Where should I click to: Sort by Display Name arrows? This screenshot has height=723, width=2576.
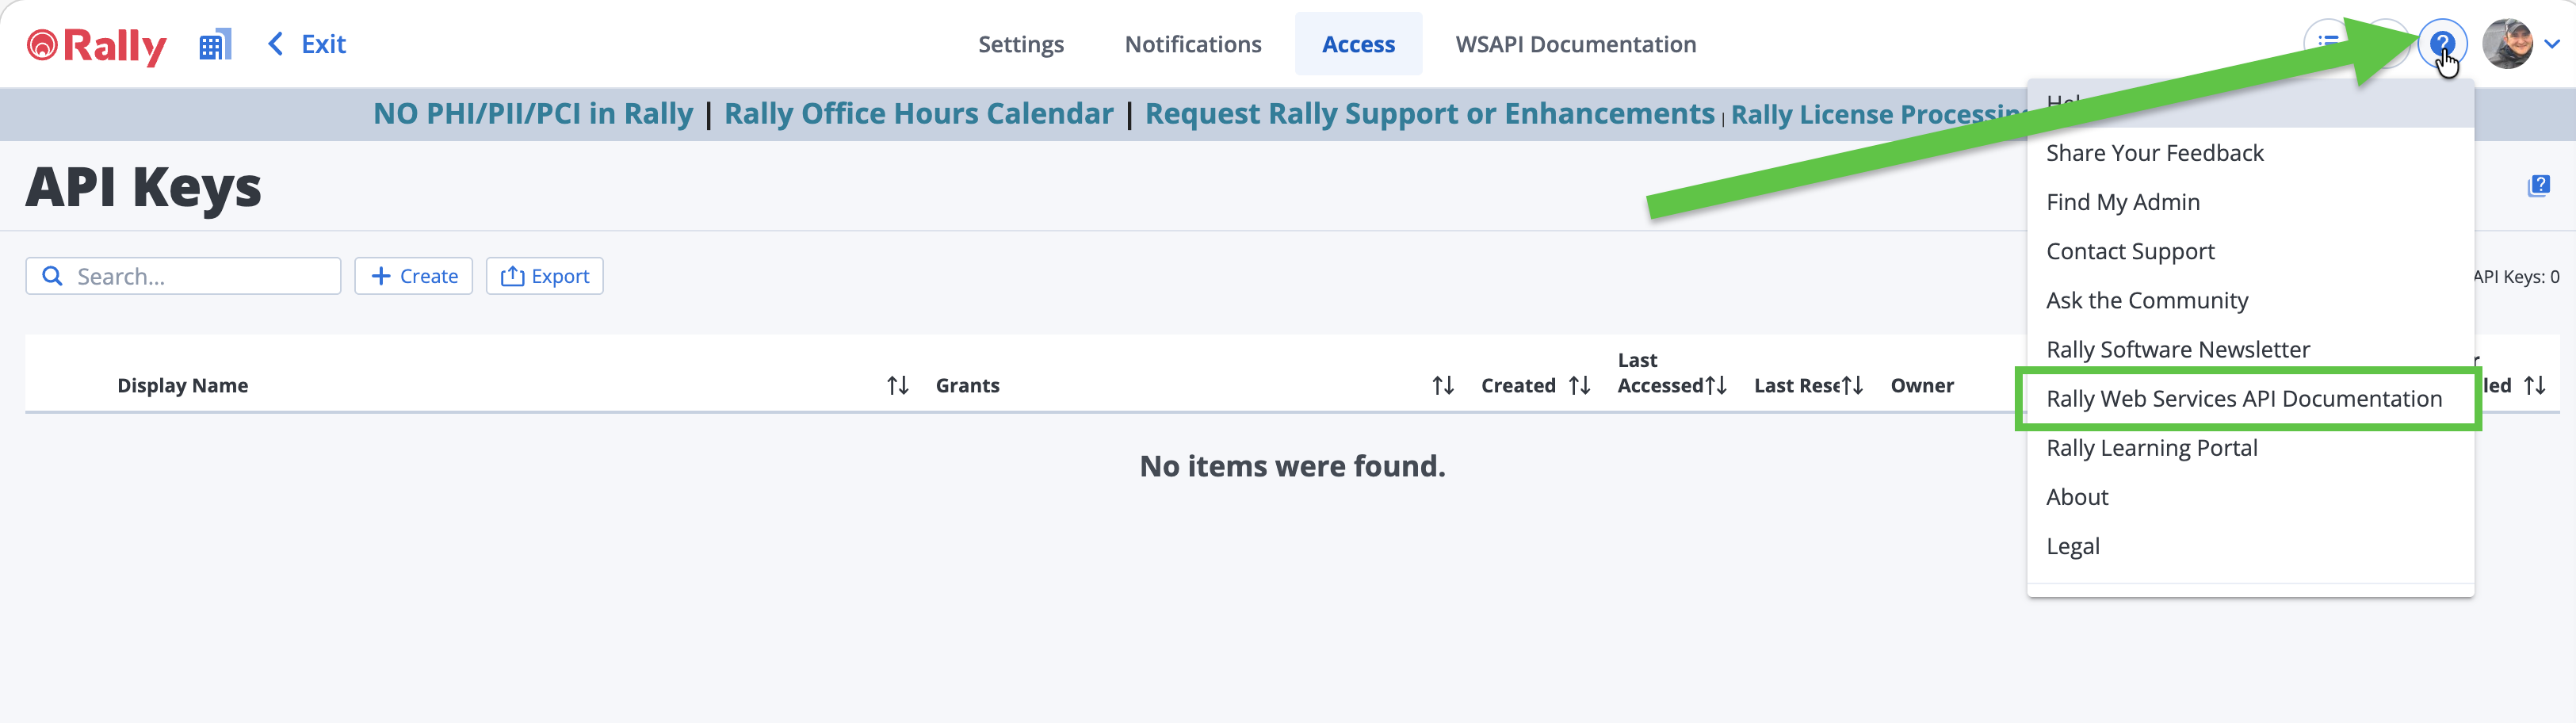coord(897,386)
